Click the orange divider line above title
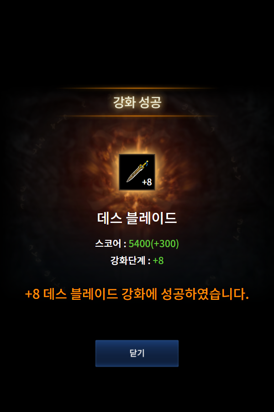 [x=137, y=88]
